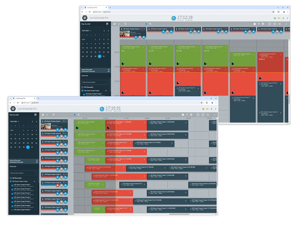
Task: Click green power icon in front window header
Action: 203,109
